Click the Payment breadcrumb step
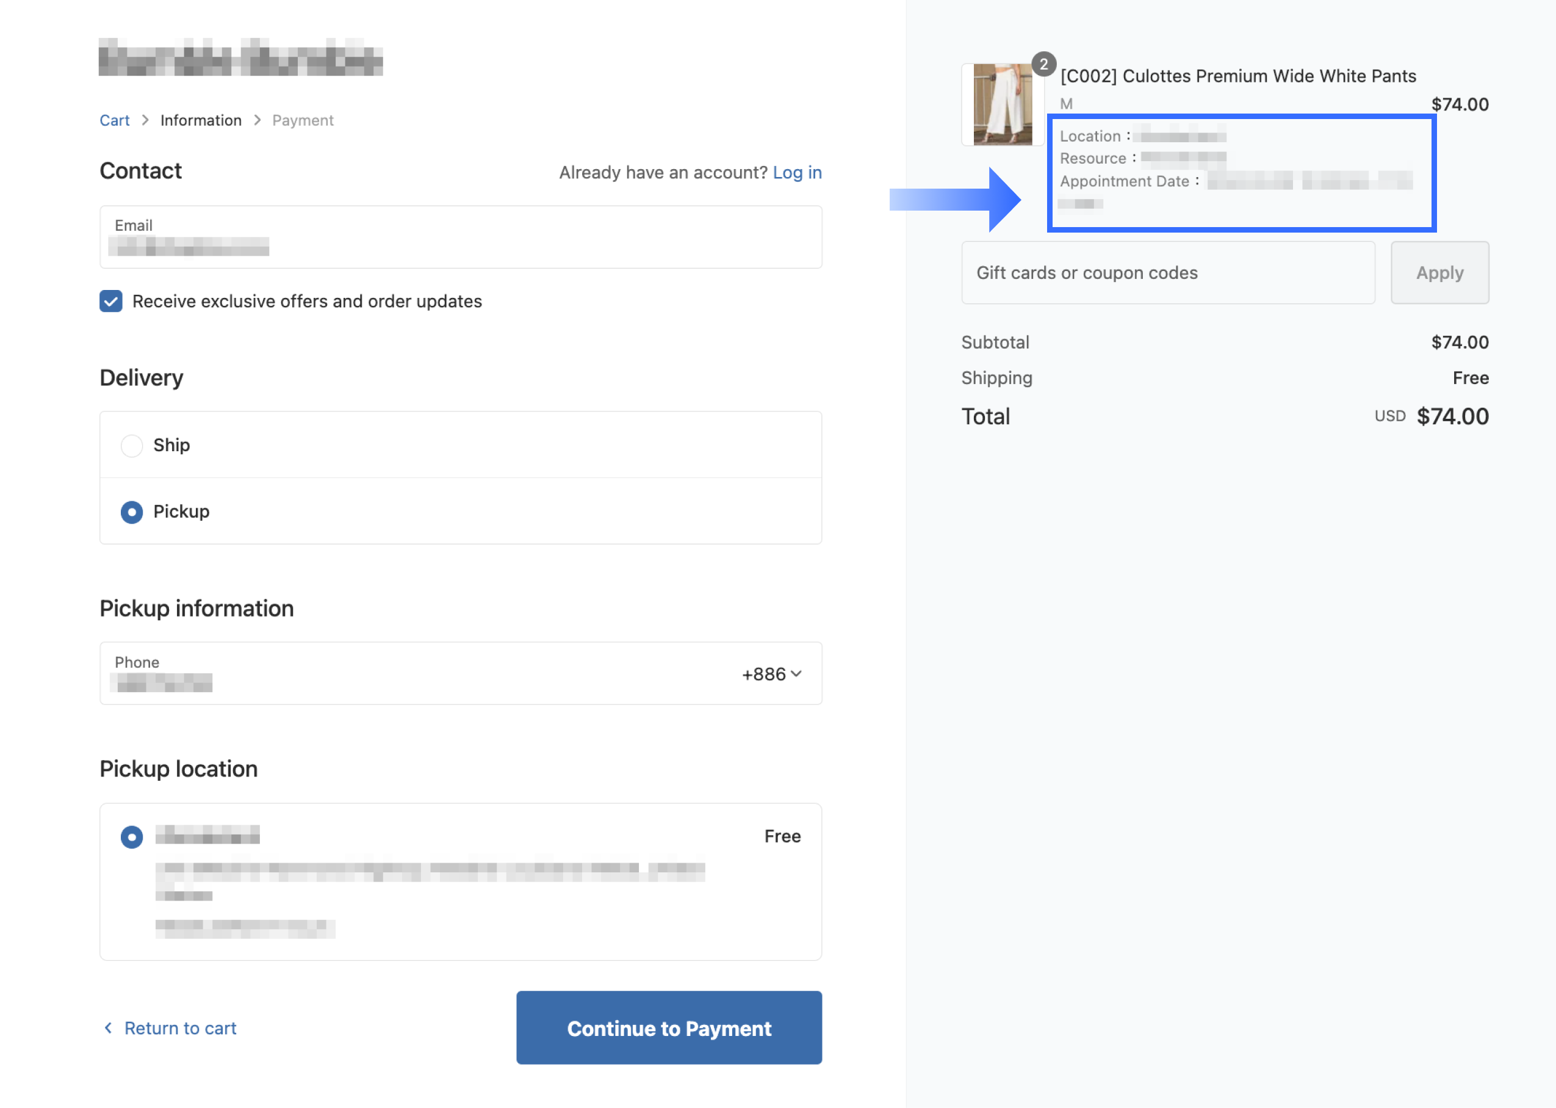This screenshot has height=1108, width=1556. (x=303, y=120)
